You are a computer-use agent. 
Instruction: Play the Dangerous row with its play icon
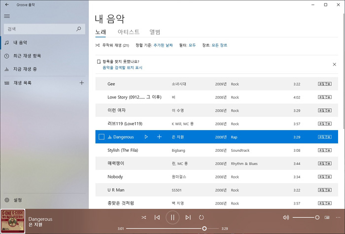point(146,137)
